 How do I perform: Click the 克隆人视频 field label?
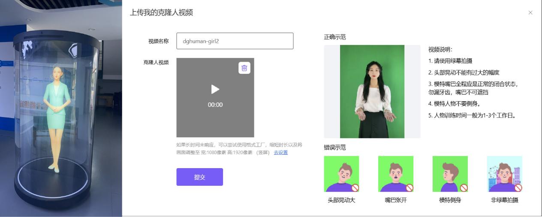point(156,62)
